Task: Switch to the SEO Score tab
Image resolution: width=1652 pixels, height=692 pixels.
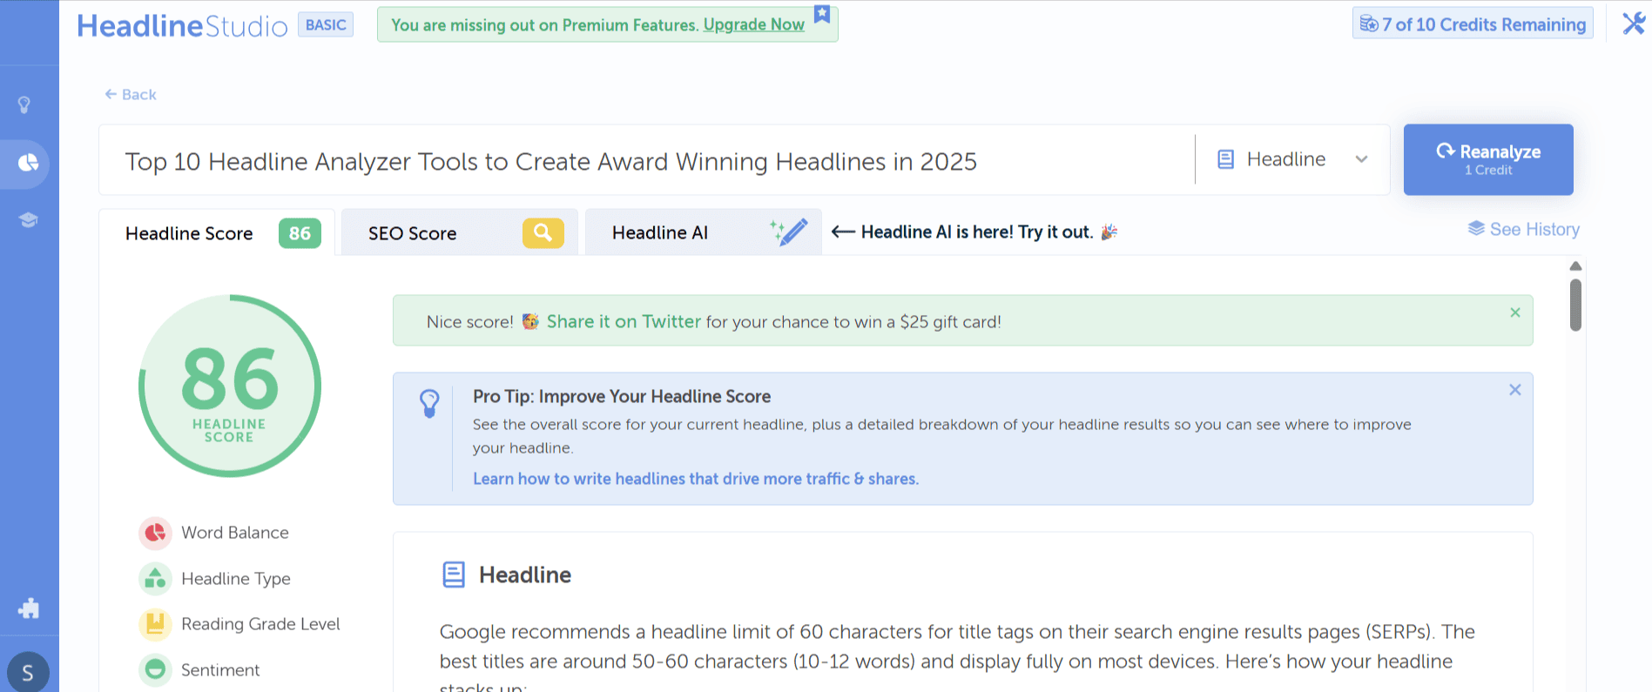Action: point(460,232)
